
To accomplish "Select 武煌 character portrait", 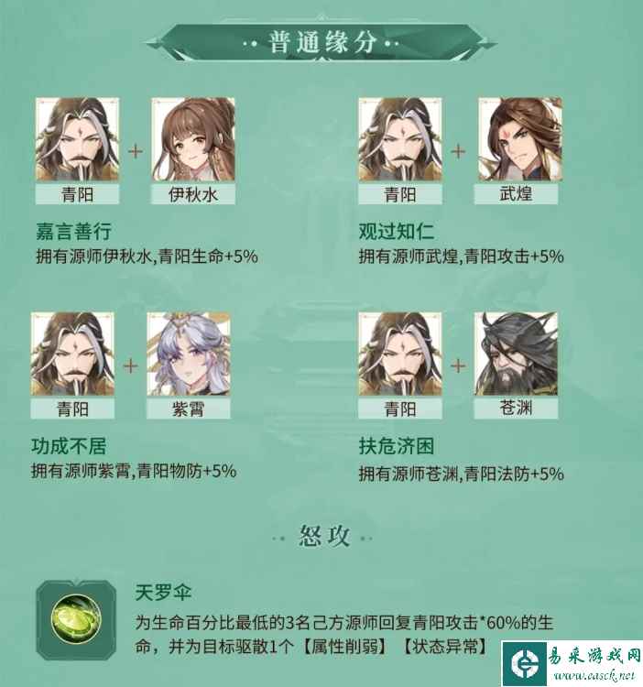I will point(520,139).
